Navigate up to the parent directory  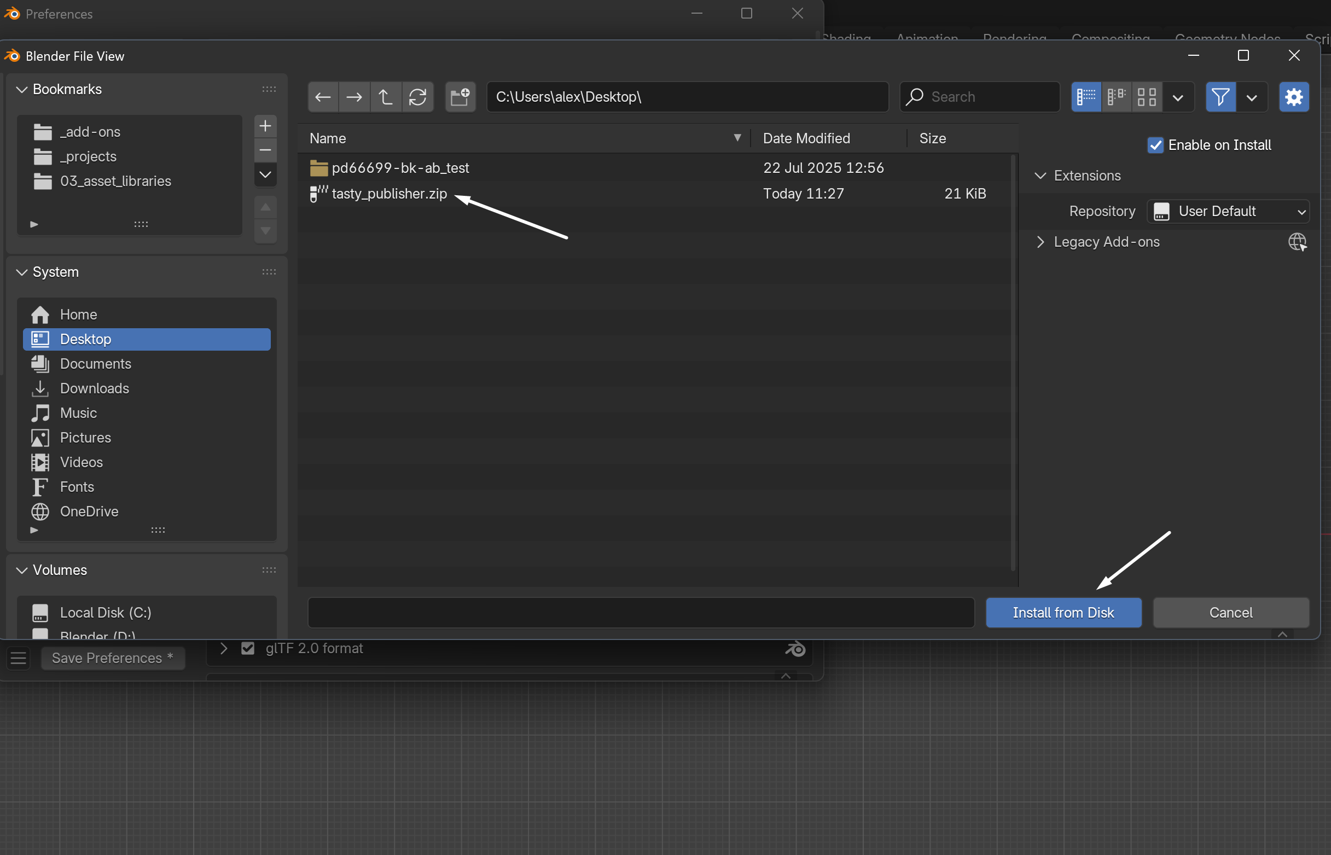[385, 97]
